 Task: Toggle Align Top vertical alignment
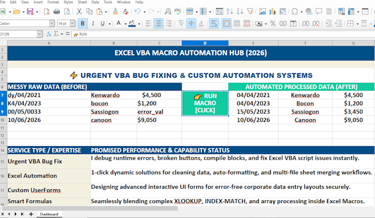(181, 23)
